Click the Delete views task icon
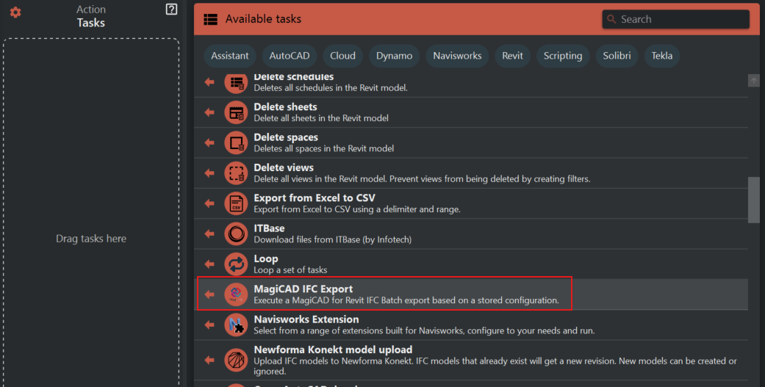The width and height of the screenshot is (765, 387). (x=236, y=173)
